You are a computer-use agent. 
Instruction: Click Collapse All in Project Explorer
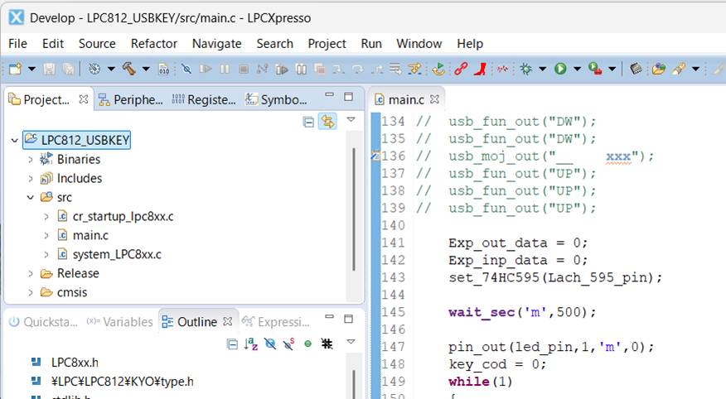click(309, 122)
